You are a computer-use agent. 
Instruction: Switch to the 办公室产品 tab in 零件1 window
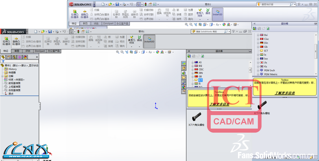tap(54, 51)
